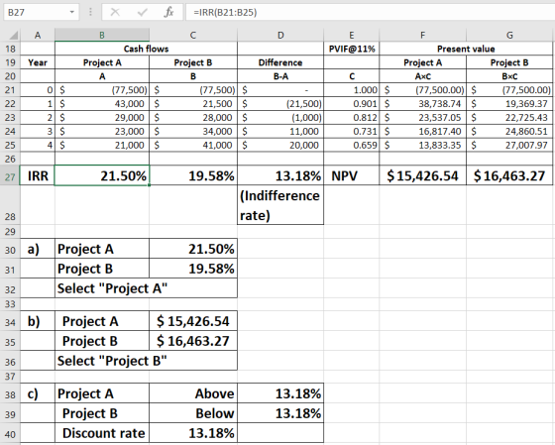555x445 pixels.
Task: Select row 18 header
Action: (x=10, y=49)
